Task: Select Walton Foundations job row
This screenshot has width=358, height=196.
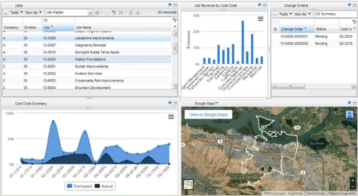Action: (x=87, y=59)
